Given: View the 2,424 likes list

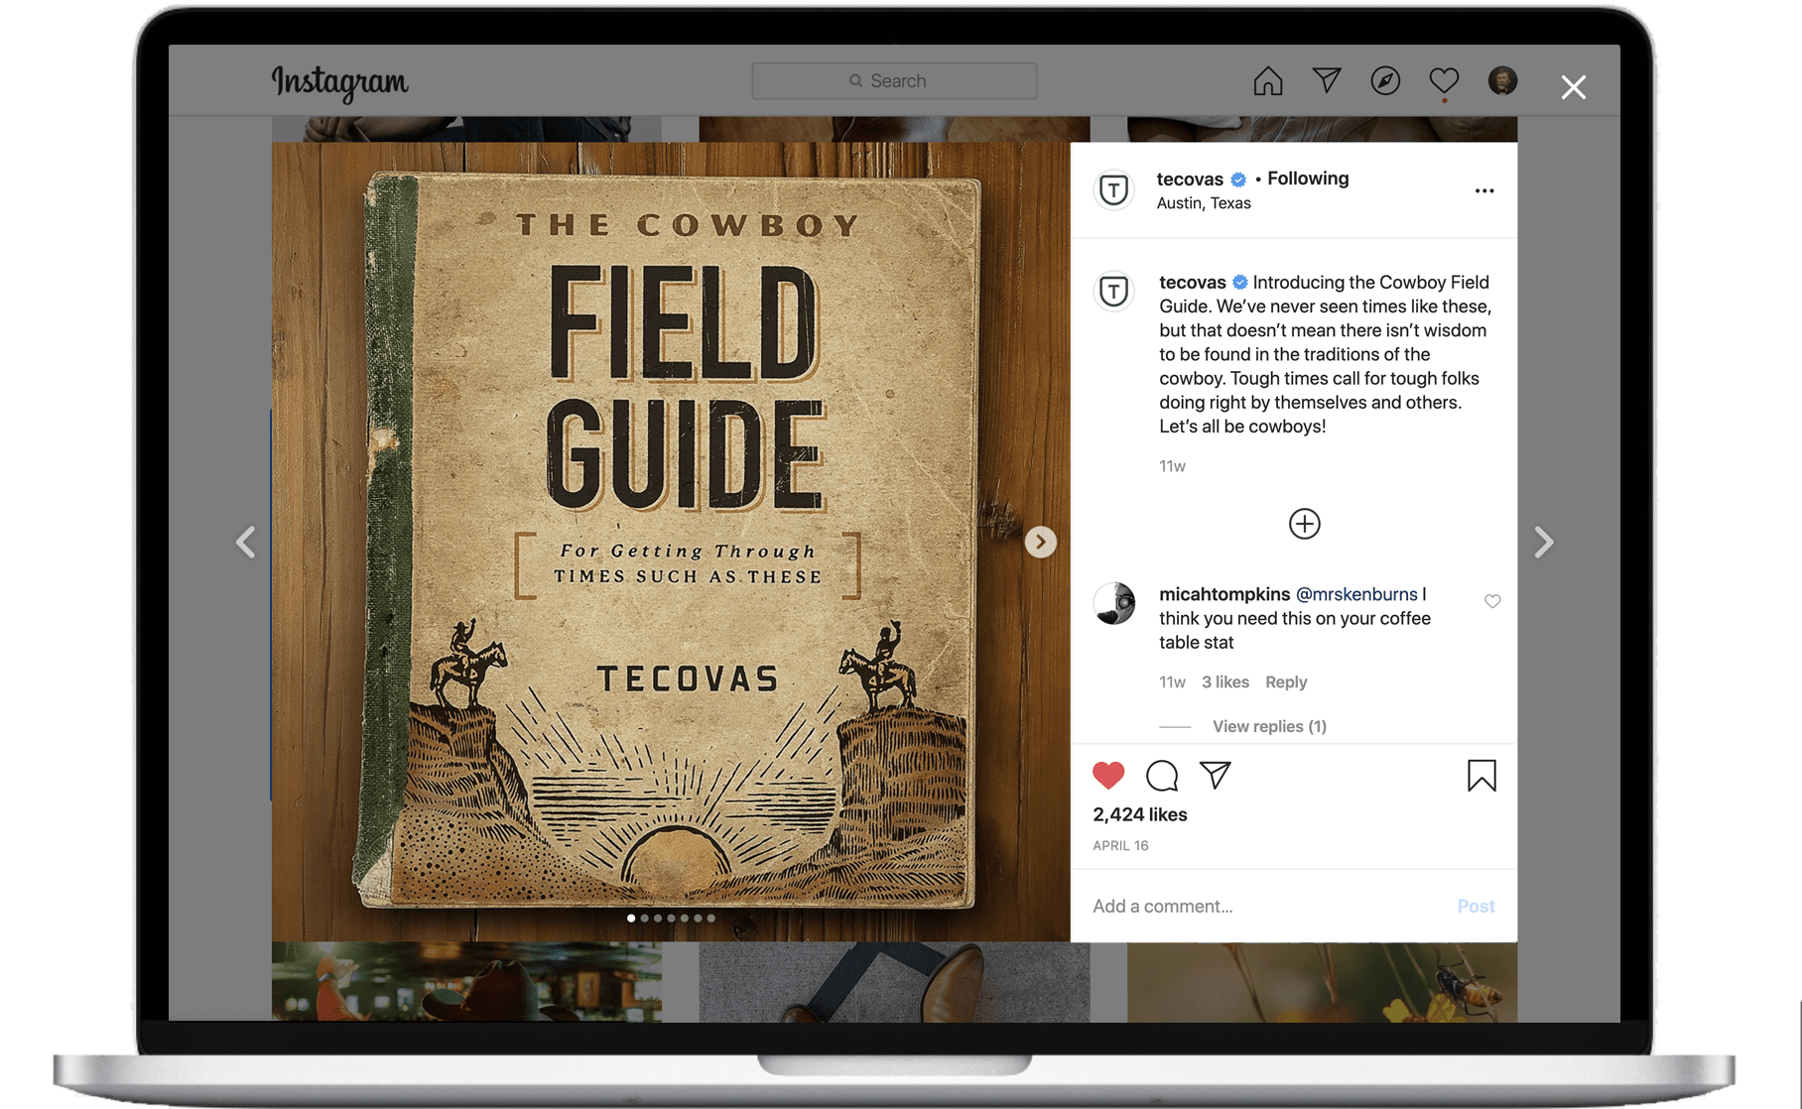Looking at the screenshot, I should click(x=1139, y=814).
